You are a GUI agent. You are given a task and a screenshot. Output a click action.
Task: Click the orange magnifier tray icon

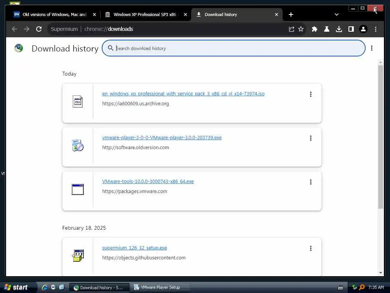tap(362, 287)
